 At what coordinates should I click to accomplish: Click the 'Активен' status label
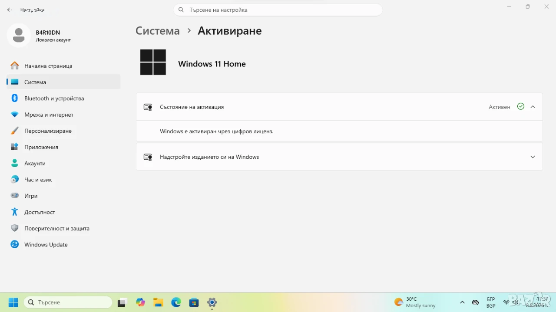point(500,107)
